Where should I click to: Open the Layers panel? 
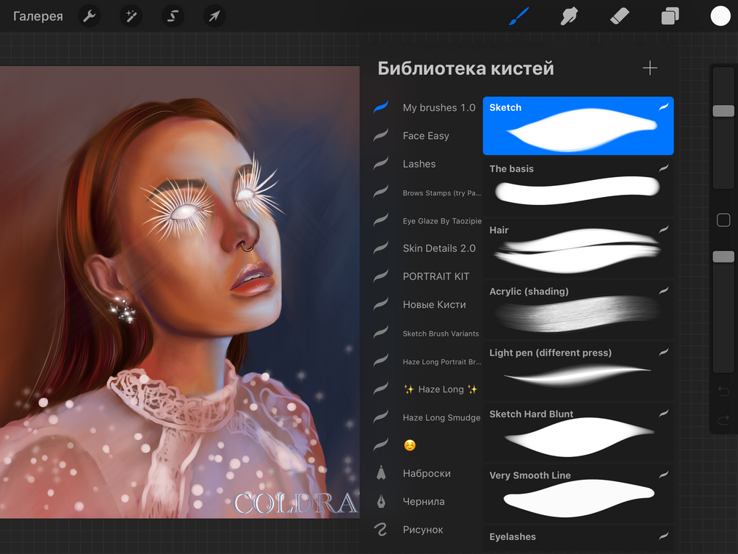670,16
